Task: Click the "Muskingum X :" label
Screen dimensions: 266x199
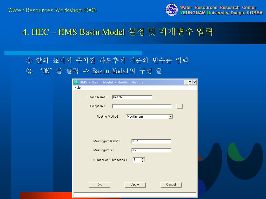Action: click(x=104, y=150)
